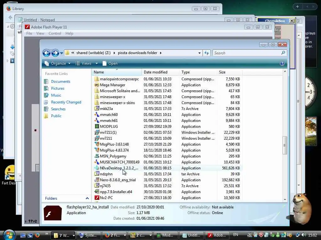The height and width of the screenshot is (240, 321).
Task: Select Nv2-PC flash application icon
Action: [x=97, y=197]
